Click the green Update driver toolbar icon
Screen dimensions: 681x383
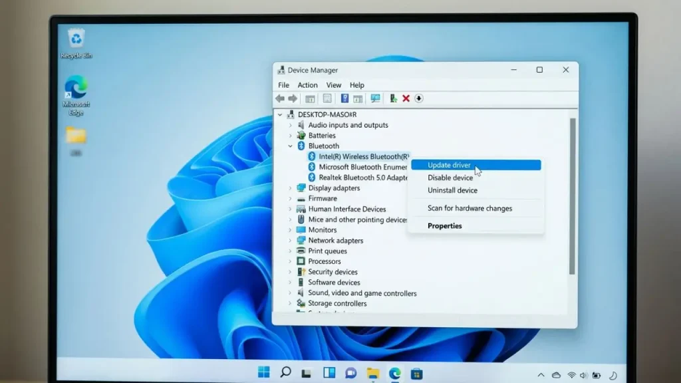(393, 98)
